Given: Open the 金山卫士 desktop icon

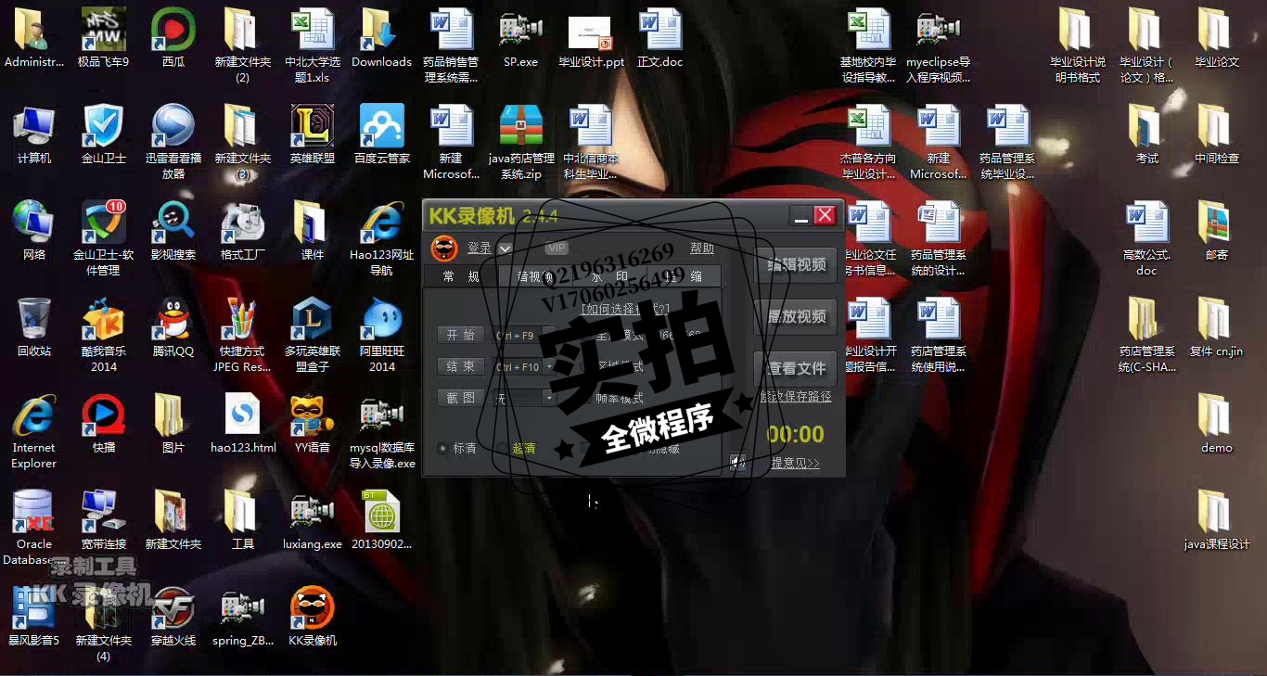Looking at the screenshot, I should coord(103,134).
